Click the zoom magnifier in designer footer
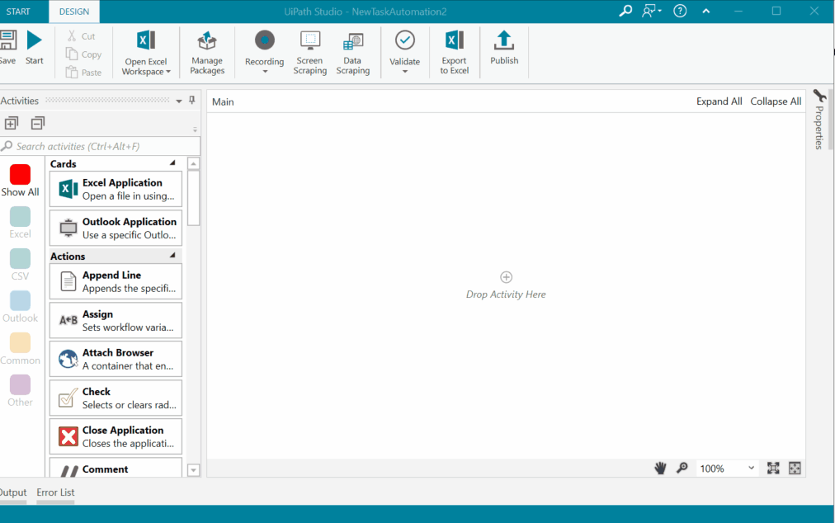Screen dimensions: 835x523 [x=682, y=469]
